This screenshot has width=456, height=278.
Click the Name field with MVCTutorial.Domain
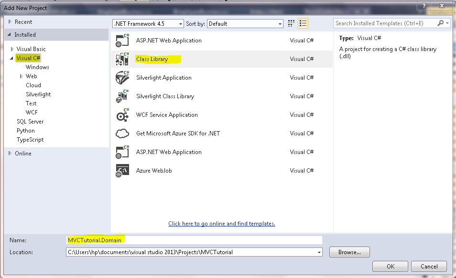pos(194,240)
